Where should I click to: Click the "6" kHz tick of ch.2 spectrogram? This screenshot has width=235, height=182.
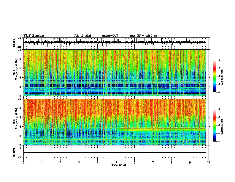coord(21,117)
